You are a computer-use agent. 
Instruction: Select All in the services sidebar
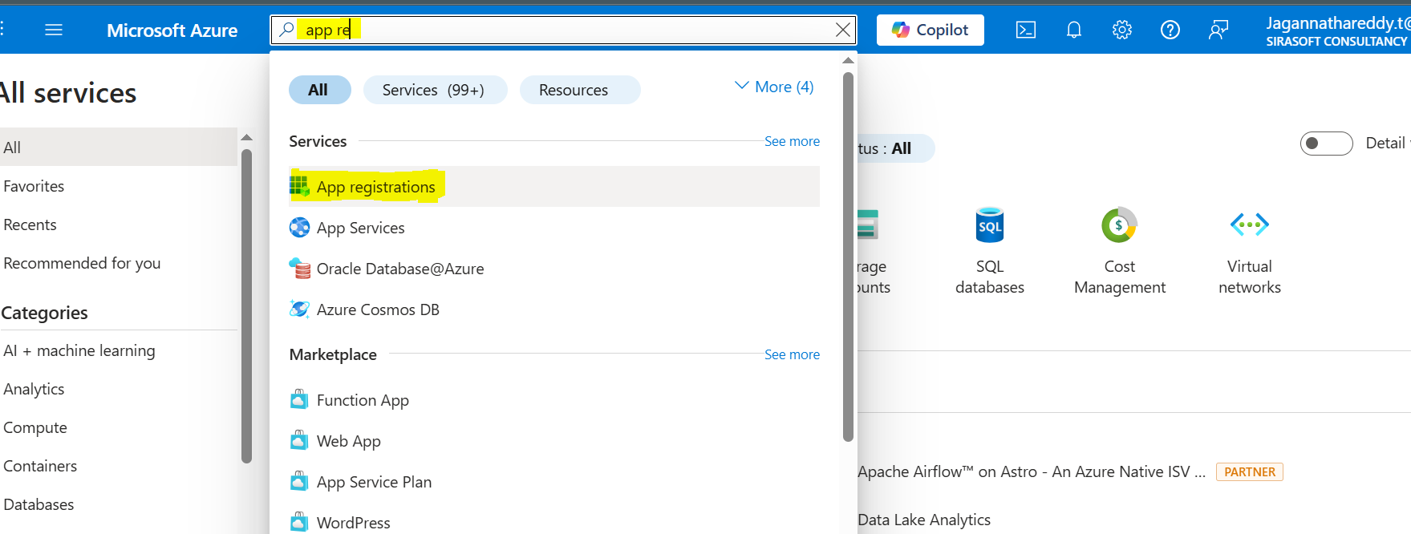pos(119,148)
